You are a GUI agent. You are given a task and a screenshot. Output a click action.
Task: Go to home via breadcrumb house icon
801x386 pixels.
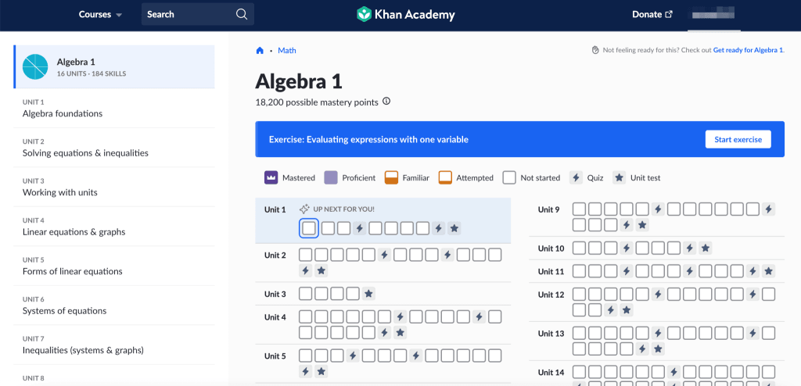coord(260,51)
